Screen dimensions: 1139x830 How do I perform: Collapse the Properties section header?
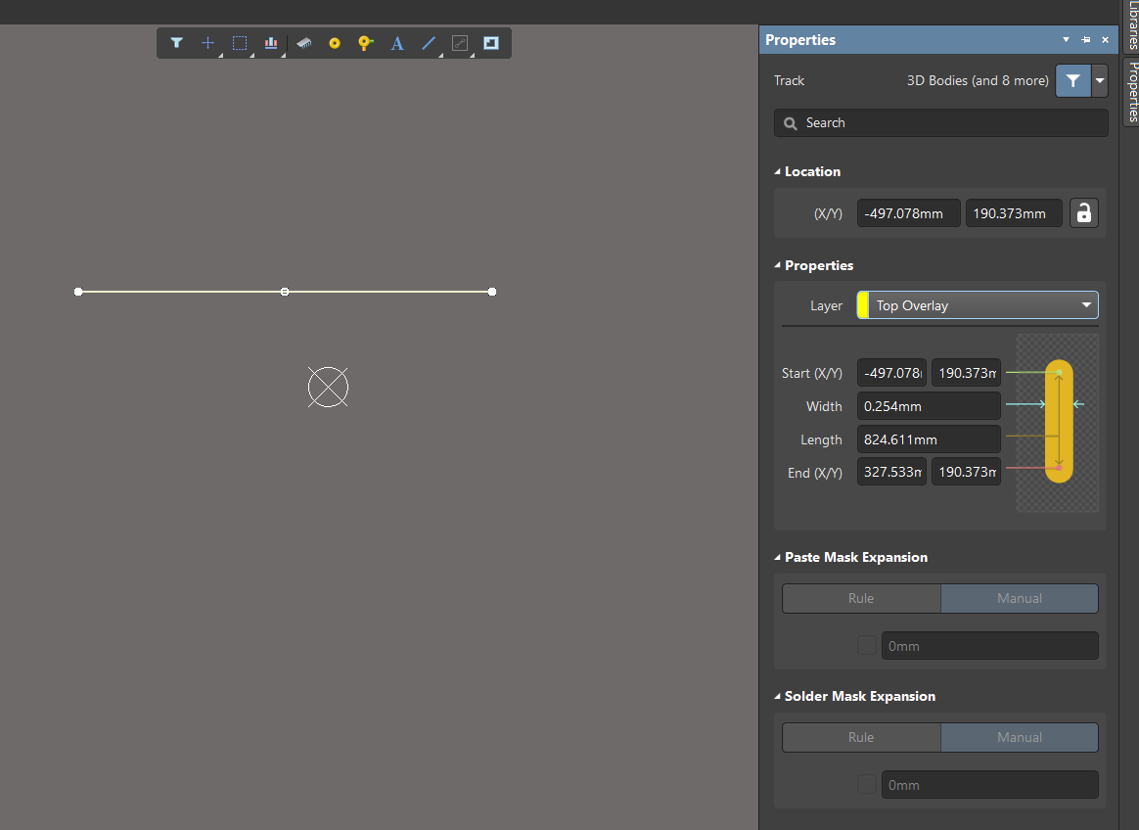click(777, 265)
